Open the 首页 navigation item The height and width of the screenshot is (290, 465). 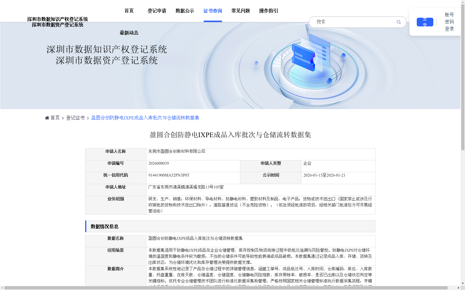129,11
